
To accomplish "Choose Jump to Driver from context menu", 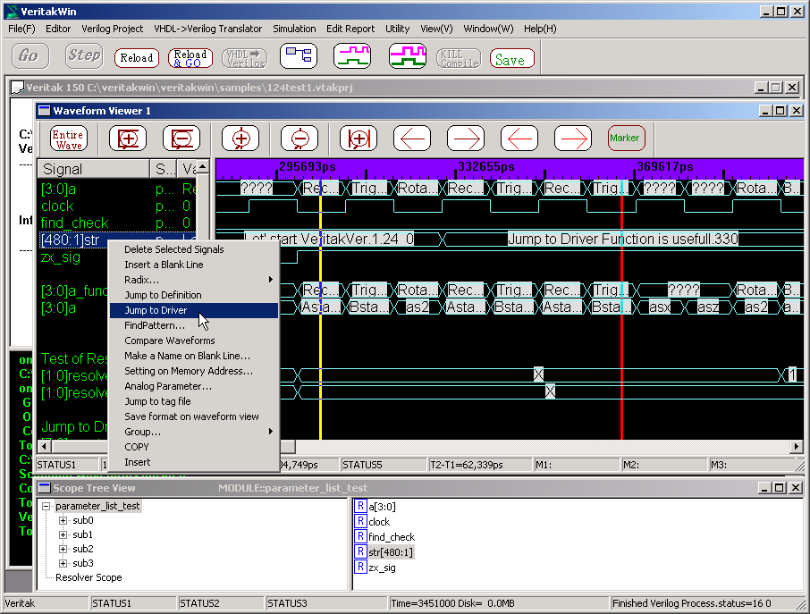I will [x=156, y=310].
